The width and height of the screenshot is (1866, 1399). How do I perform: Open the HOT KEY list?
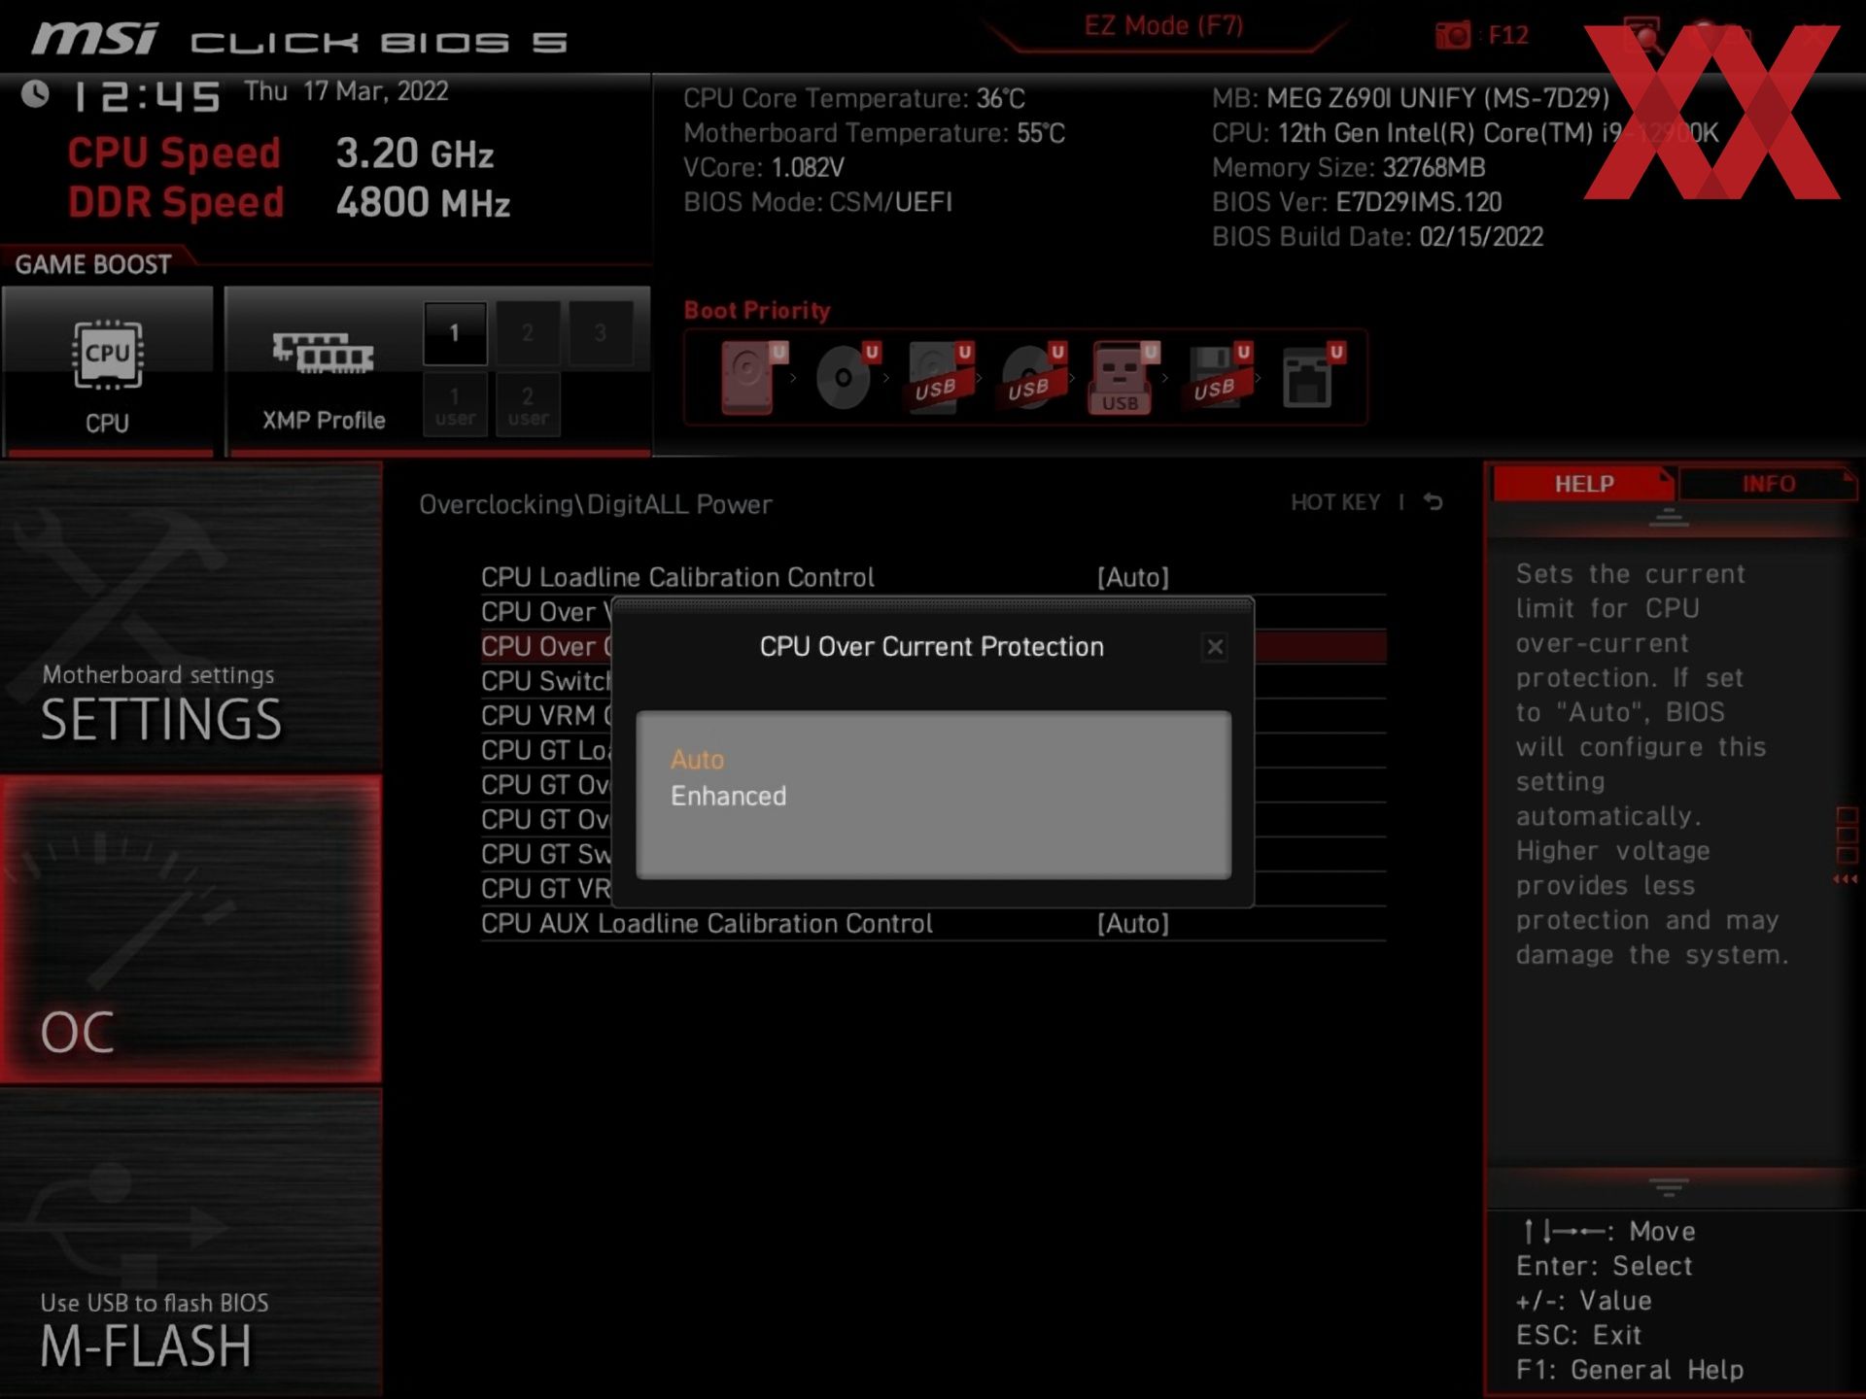click(x=1334, y=502)
